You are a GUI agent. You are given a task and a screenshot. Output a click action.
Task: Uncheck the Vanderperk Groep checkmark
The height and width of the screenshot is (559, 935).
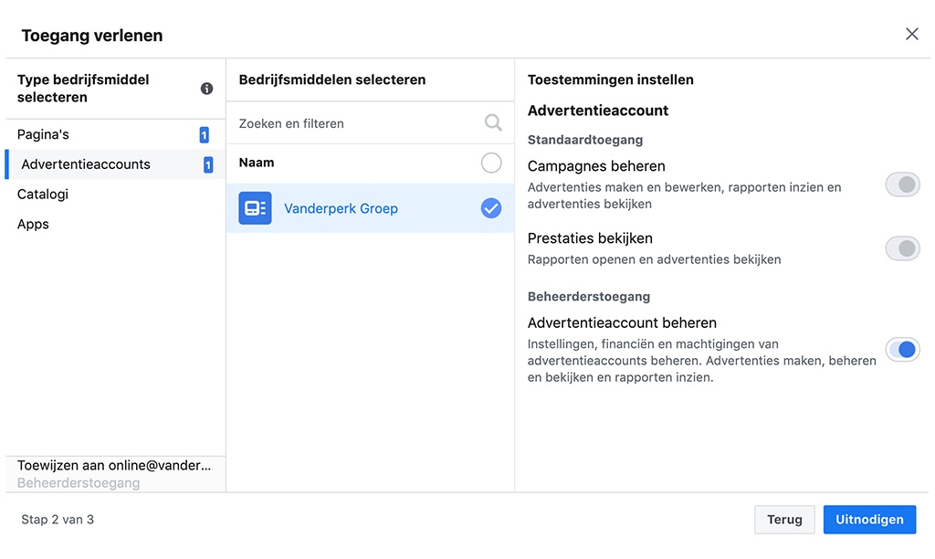[491, 208]
